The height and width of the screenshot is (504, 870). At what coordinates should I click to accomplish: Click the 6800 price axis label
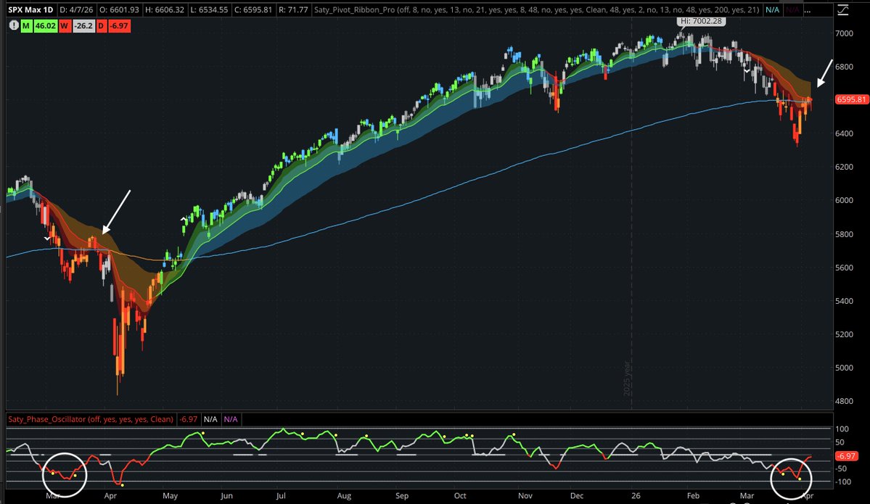[x=844, y=67]
